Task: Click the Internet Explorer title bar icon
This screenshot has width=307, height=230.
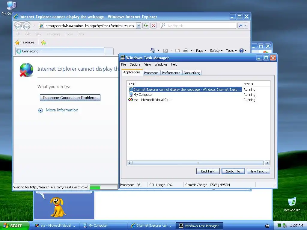Action: pos(16,17)
